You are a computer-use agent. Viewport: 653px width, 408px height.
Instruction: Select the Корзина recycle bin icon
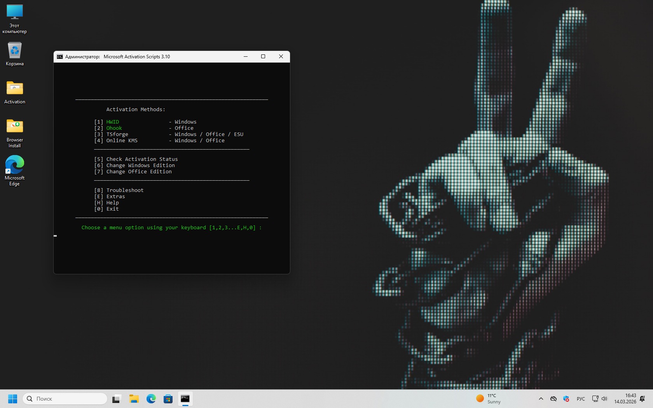[15, 51]
